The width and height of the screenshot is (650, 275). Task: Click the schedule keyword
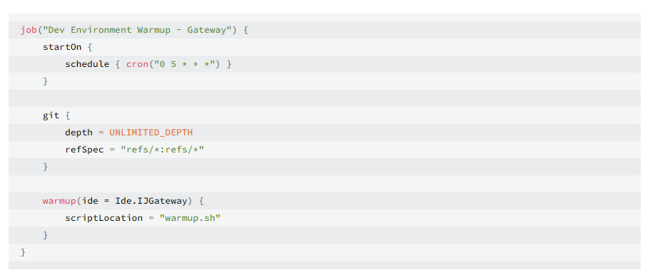click(x=87, y=64)
